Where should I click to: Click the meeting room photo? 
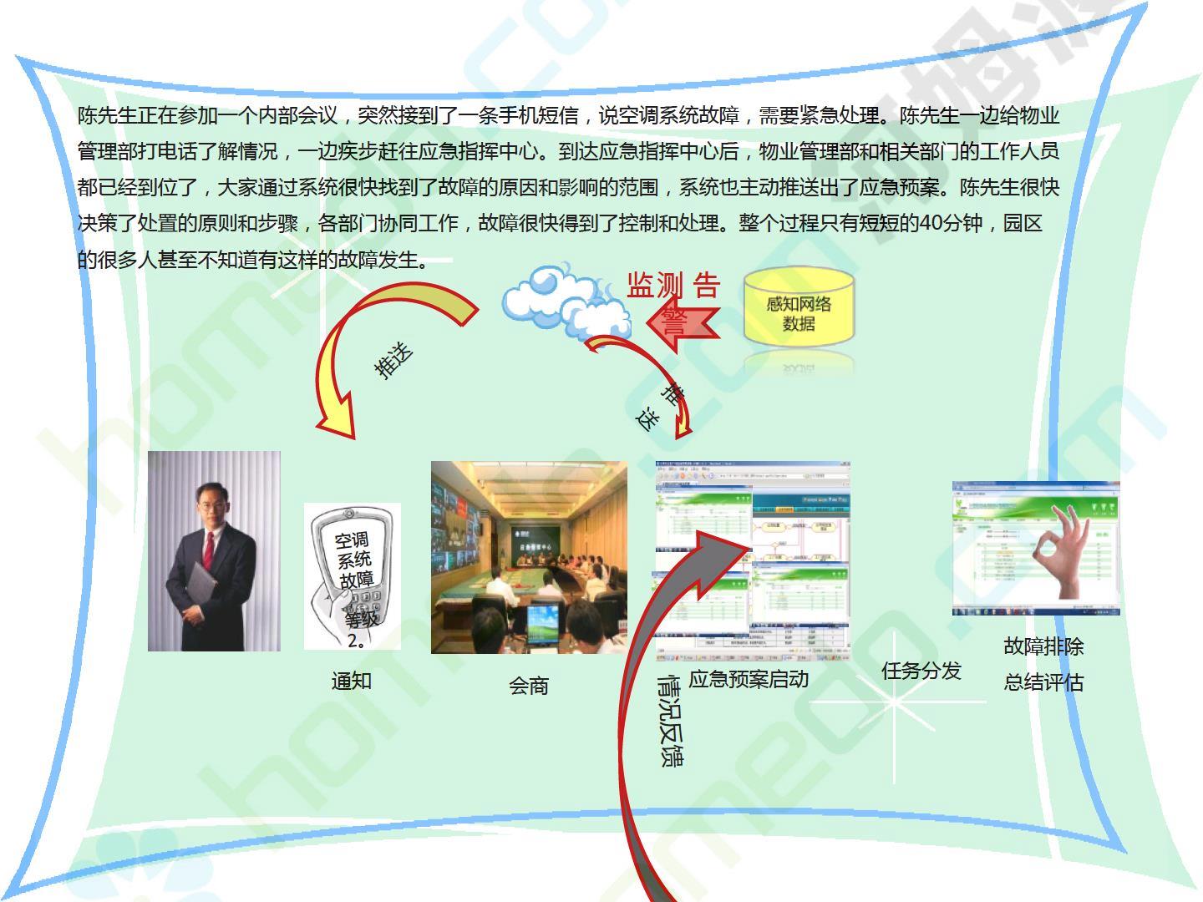click(x=529, y=557)
